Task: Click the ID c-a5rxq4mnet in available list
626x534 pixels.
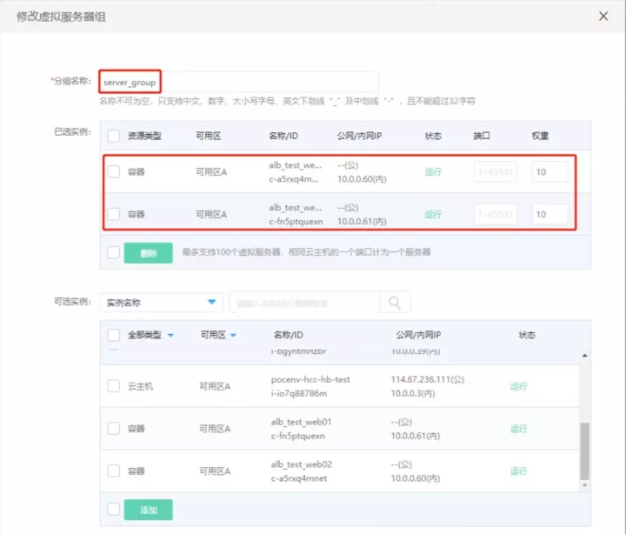Action: 298,478
